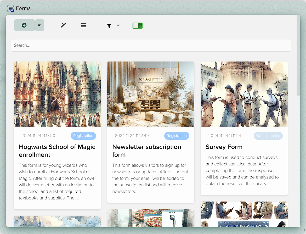Focus the Search... input field
Screen dimensions: 306x234
pyautogui.click(x=151, y=45)
